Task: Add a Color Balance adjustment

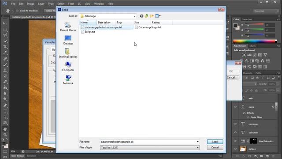Action: (247, 61)
